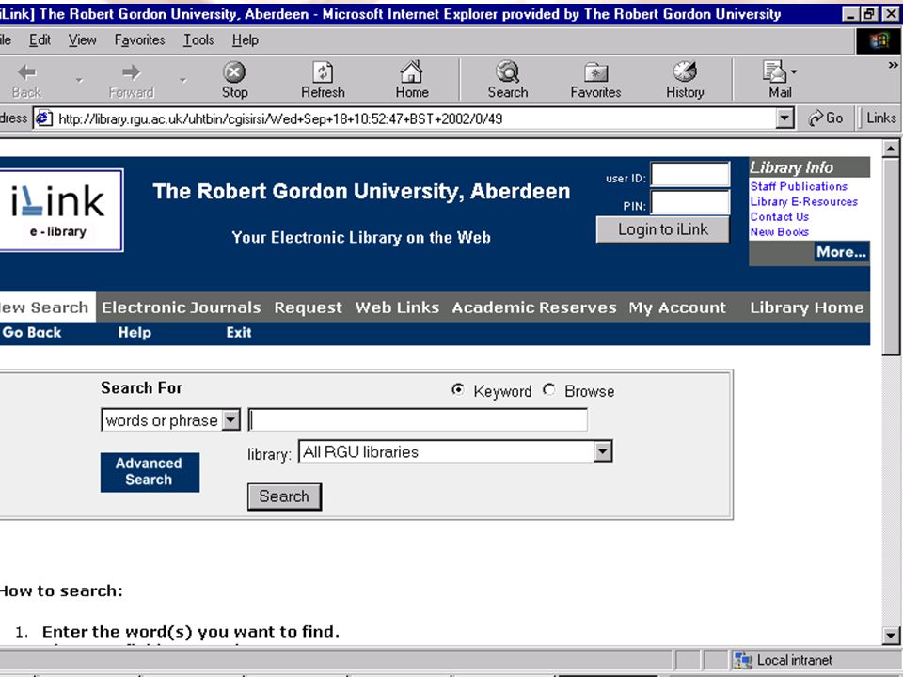Click the Forward arrow toolbar icon
The width and height of the screenshot is (903, 677).
tap(132, 72)
